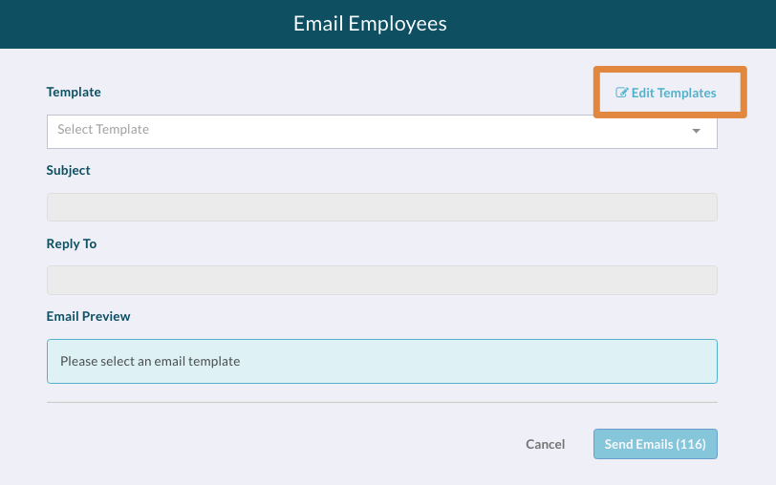Click the "(116)" count on the send button
This screenshot has width=776, height=485.
click(x=691, y=444)
